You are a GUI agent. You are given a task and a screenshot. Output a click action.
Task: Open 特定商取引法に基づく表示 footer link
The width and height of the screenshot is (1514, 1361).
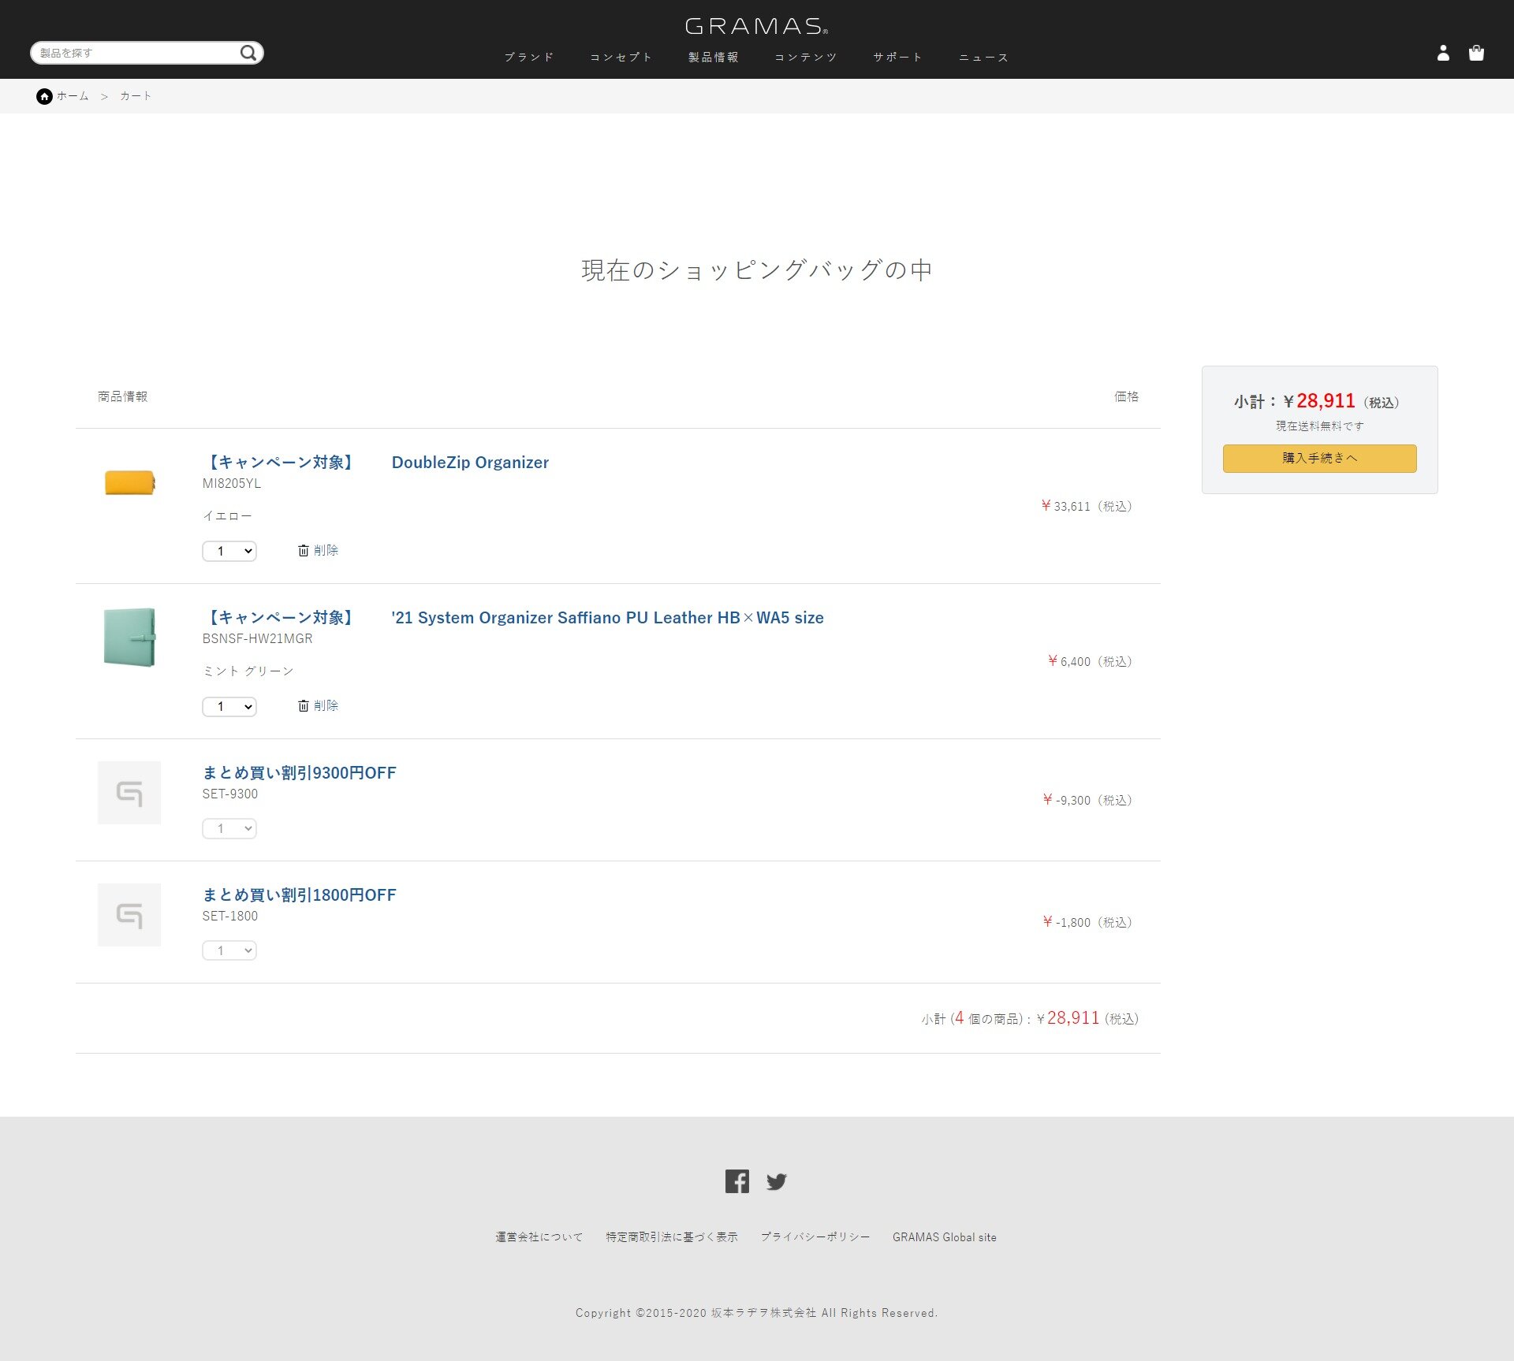[x=672, y=1237]
